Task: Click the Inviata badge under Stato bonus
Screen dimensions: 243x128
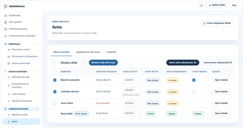Action: click(x=198, y=113)
